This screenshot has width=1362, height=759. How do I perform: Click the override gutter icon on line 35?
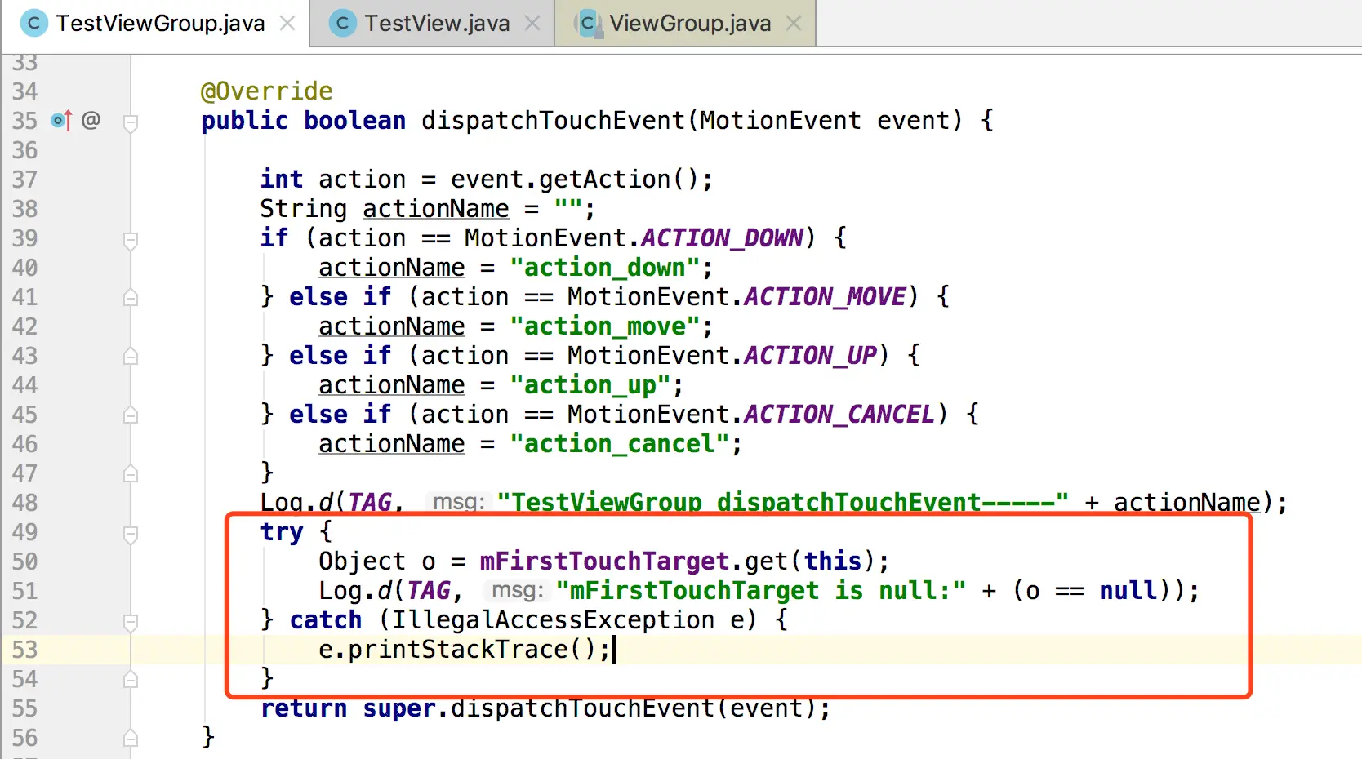coord(61,121)
